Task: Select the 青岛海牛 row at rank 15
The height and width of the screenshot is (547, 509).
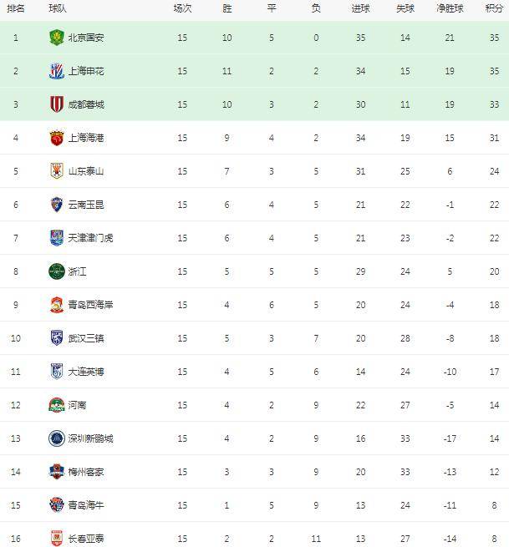Action: [254, 505]
